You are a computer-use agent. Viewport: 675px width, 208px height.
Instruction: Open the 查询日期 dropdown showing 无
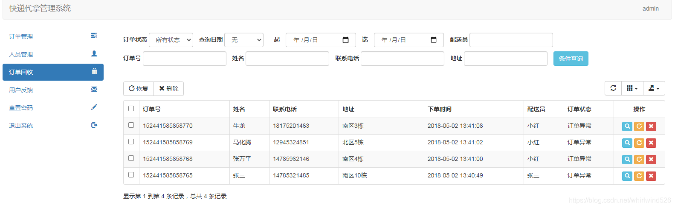pos(244,40)
